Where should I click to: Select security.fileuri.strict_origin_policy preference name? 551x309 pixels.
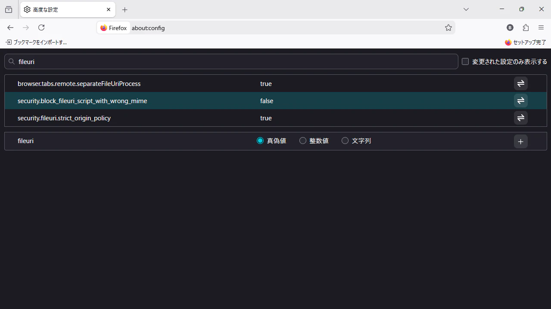point(64,118)
